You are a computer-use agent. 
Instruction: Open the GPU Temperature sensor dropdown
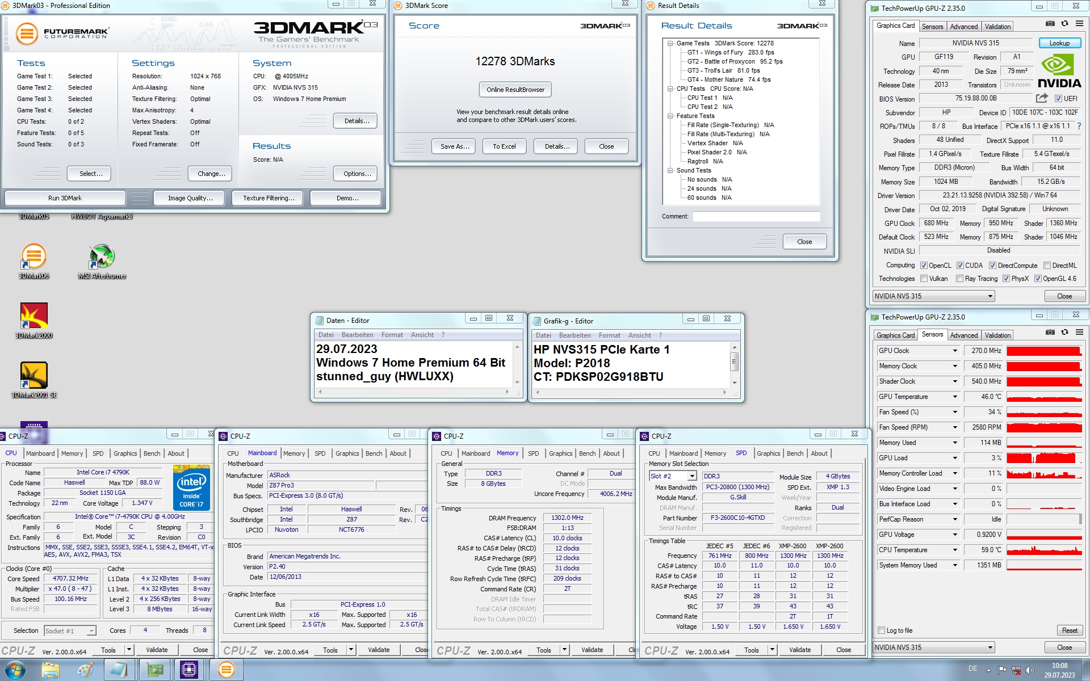pos(955,397)
